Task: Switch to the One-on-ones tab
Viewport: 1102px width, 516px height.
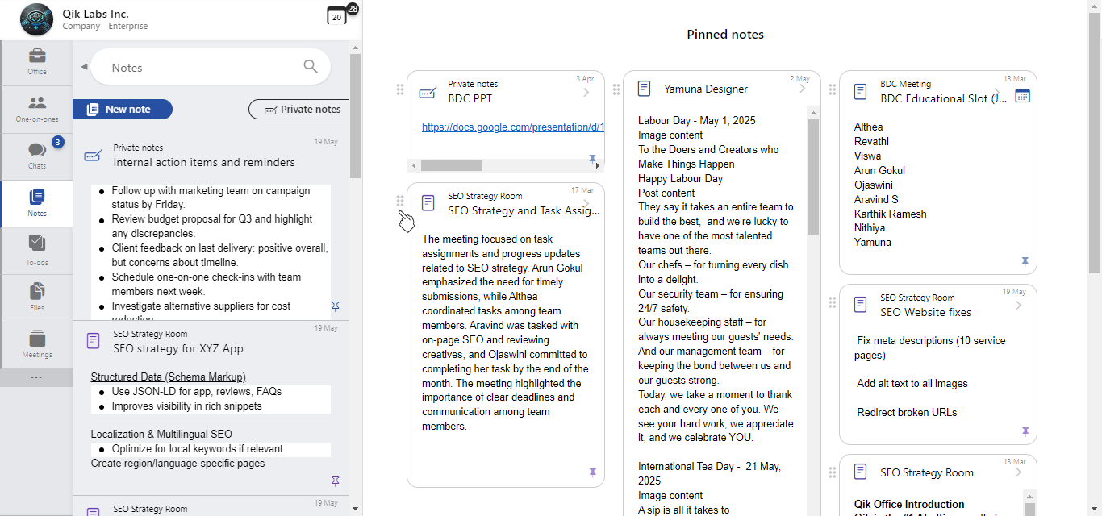Action: (37, 108)
